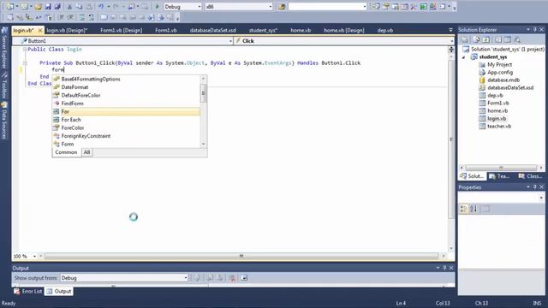Screen dimensions: 548x308
Task: Pin the Properties panel
Action: pyautogui.click(x=534, y=187)
